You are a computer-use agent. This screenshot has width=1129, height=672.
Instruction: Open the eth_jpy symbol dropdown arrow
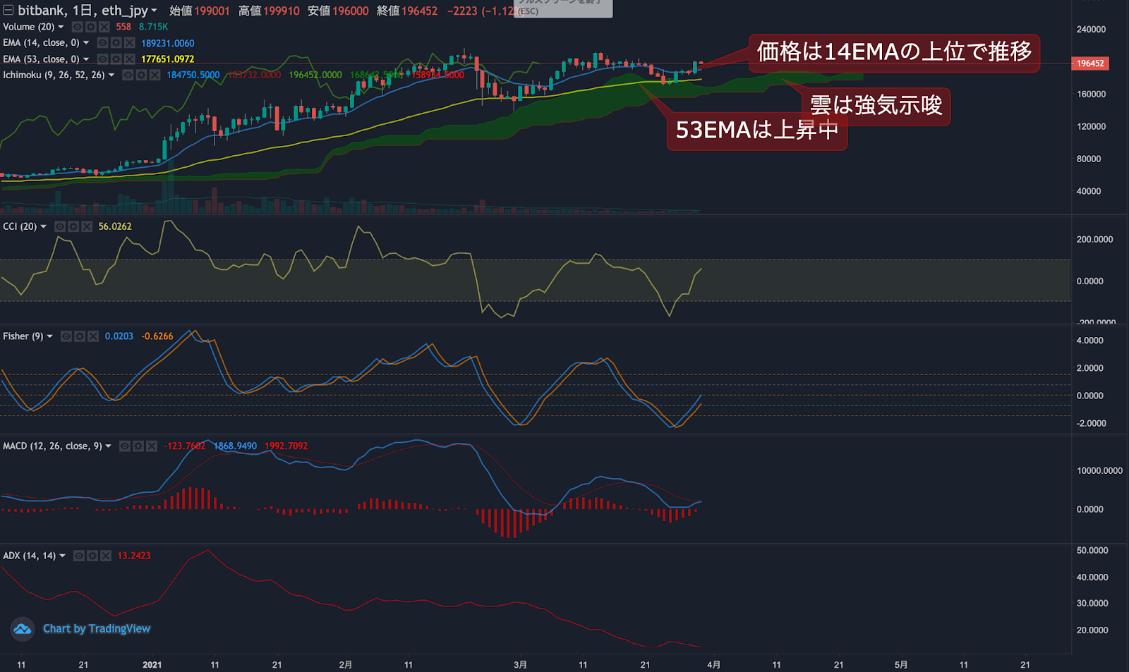155,11
